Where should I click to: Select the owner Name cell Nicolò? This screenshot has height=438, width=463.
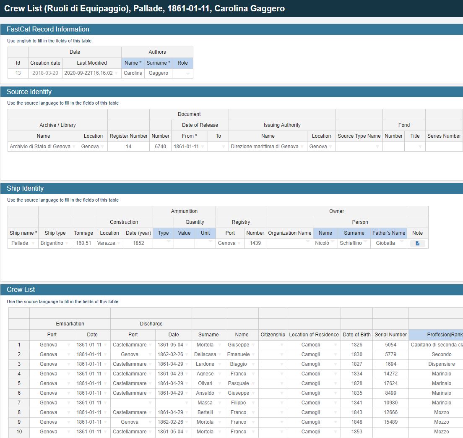(x=325, y=243)
